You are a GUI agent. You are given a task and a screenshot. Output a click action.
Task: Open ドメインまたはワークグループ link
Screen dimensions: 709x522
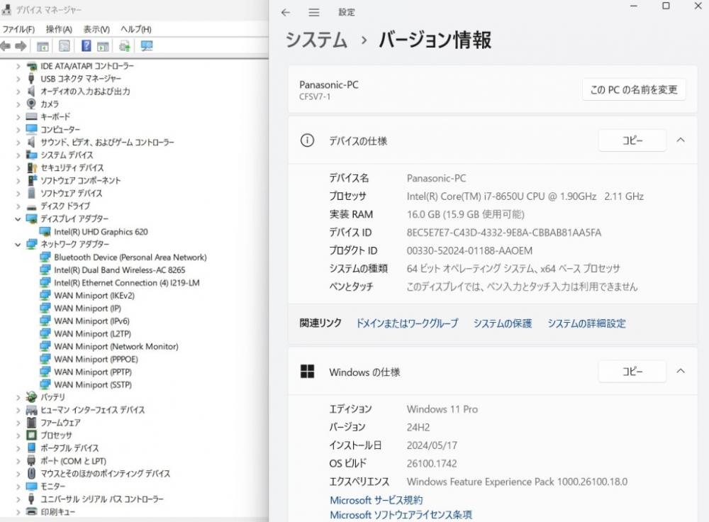tap(407, 323)
